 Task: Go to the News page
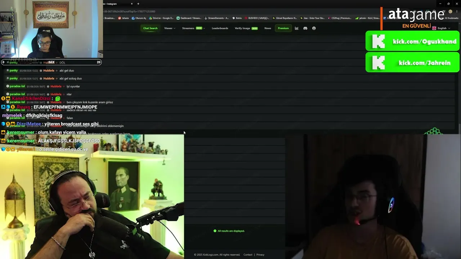[x=268, y=28]
